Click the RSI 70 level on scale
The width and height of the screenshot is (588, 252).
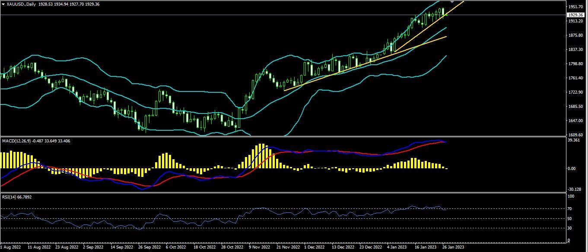[571, 209]
